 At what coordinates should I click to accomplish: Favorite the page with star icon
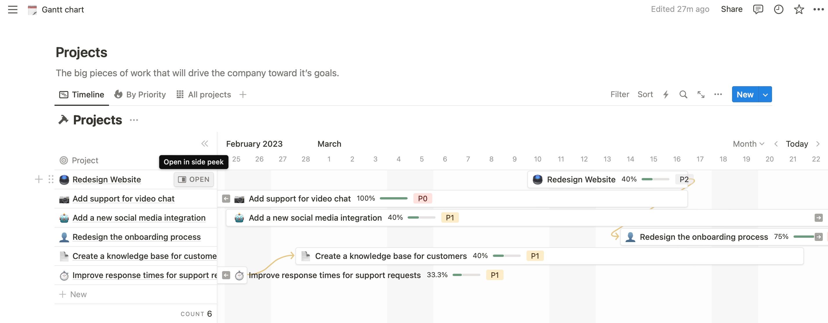click(799, 9)
